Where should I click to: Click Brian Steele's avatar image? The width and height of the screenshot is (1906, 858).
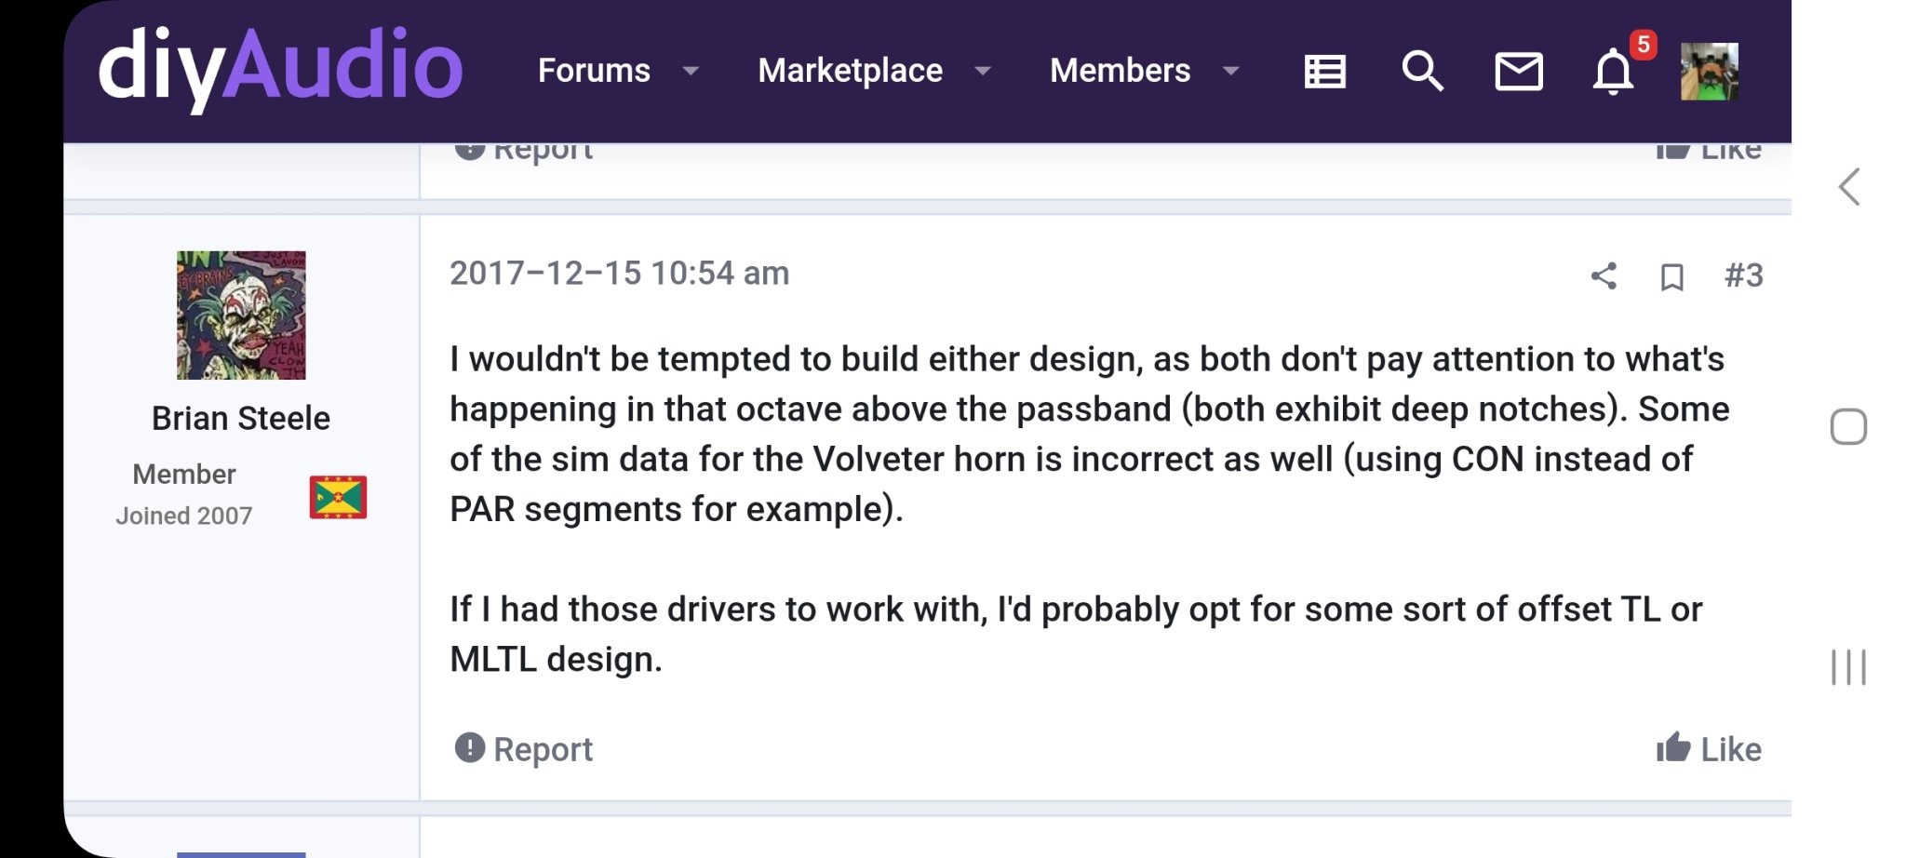point(241,315)
